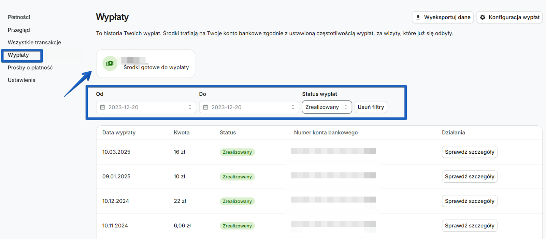Click the calendar icon in the Od field
This screenshot has width=546, height=239.
[102, 107]
